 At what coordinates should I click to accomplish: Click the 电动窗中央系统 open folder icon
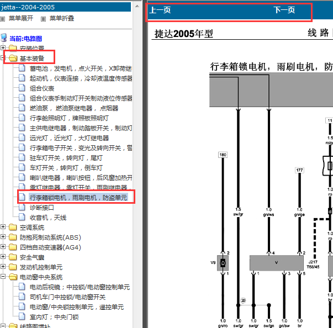(x=13, y=277)
